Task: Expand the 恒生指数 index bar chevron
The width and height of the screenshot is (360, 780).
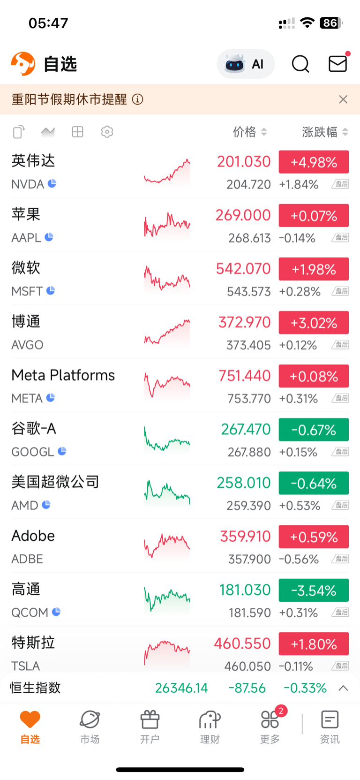Action: point(343,688)
